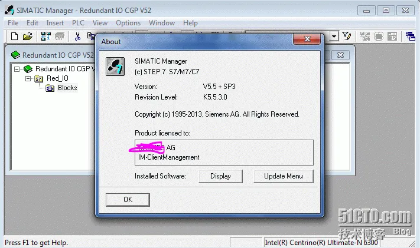Click the New Project toolbar icon
This screenshot has width=420, height=248.
click(x=14, y=36)
